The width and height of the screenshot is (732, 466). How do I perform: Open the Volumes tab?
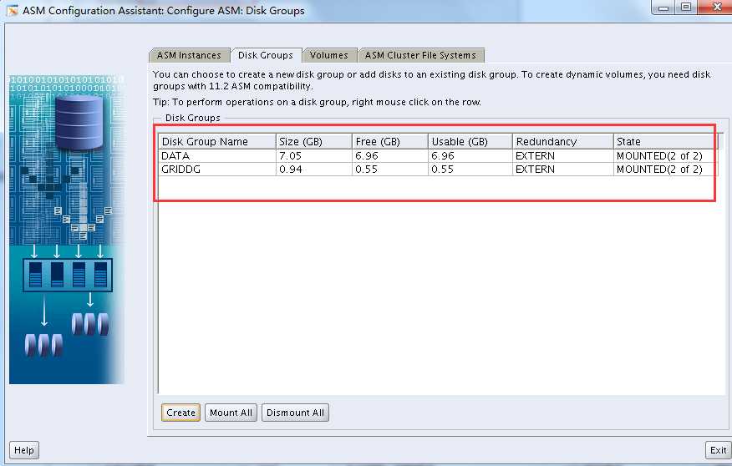(x=329, y=55)
